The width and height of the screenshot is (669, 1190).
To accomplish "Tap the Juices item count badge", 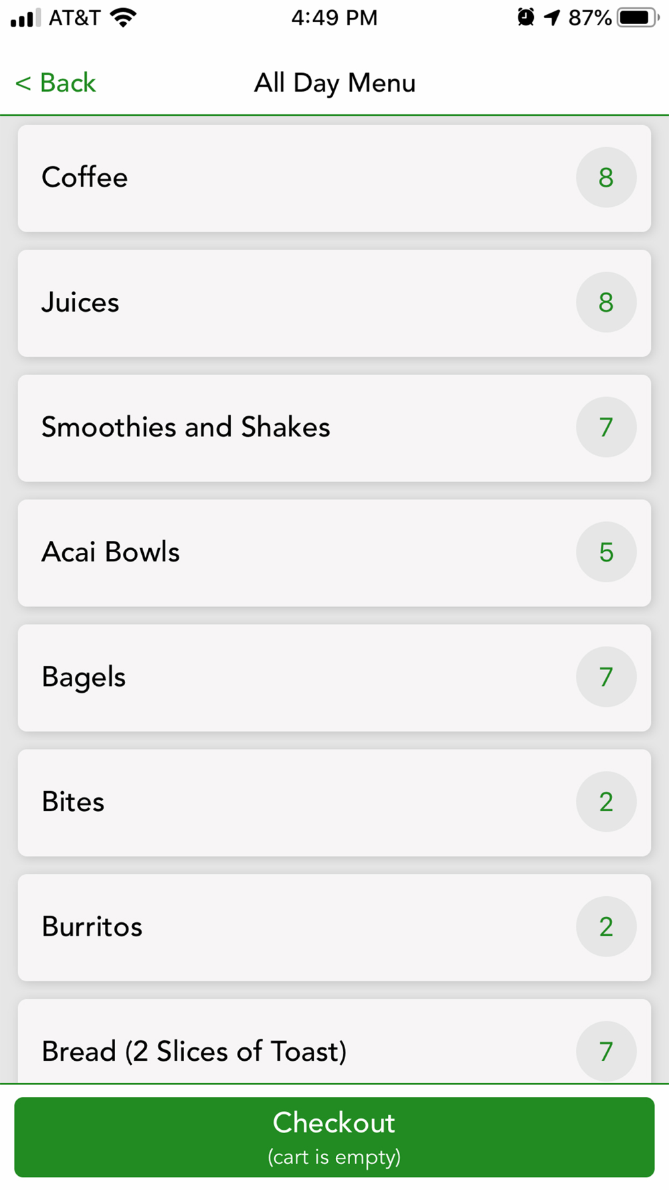I will 605,303.
